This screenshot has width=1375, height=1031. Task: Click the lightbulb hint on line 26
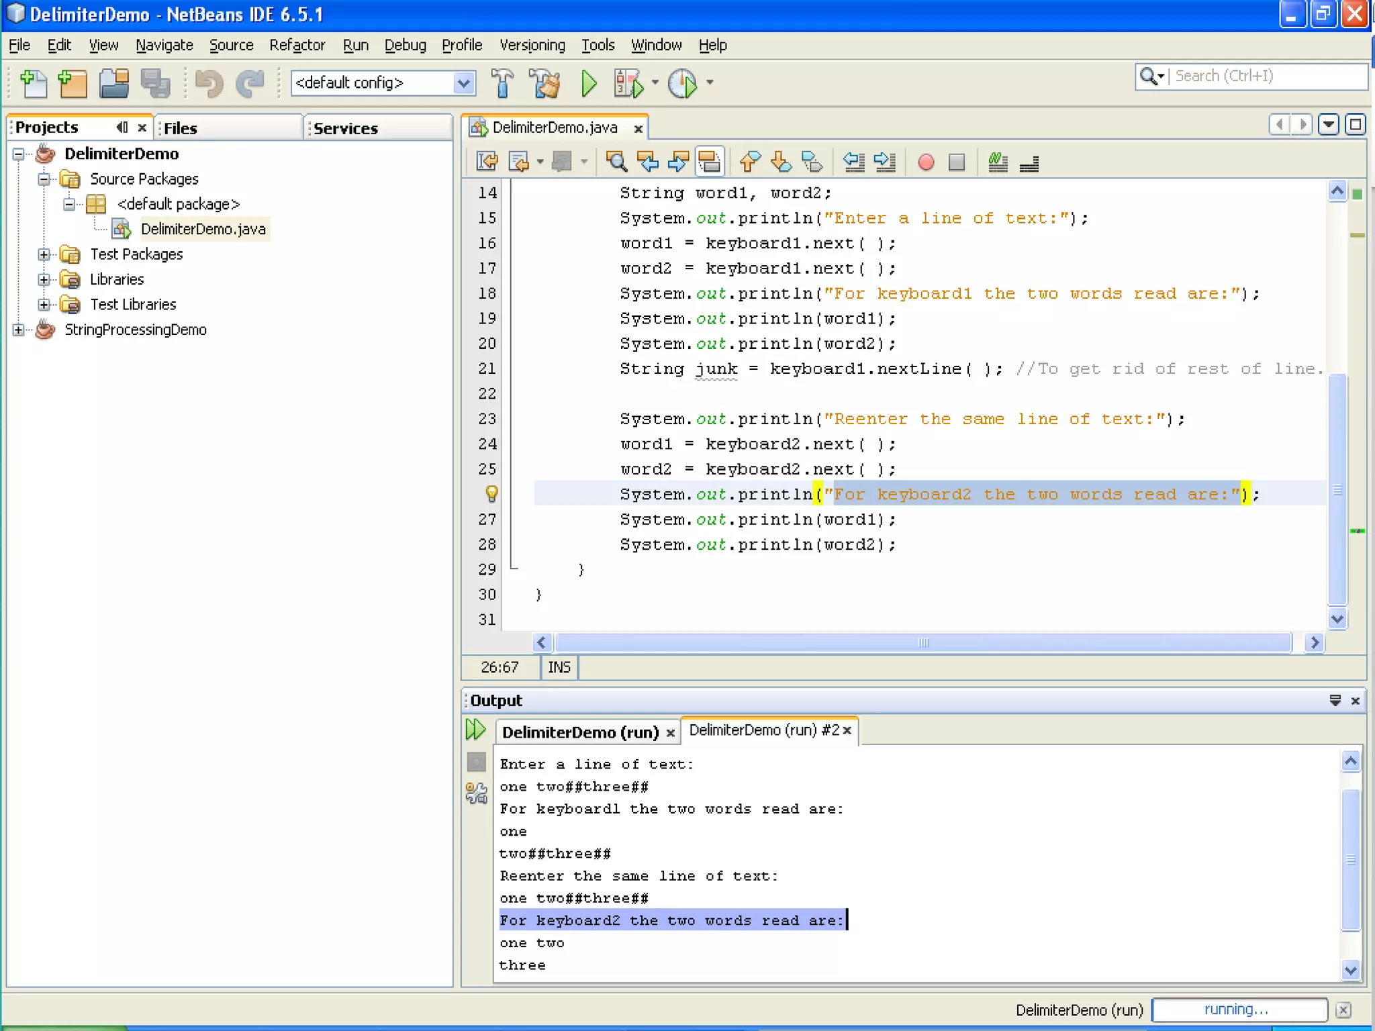(491, 494)
